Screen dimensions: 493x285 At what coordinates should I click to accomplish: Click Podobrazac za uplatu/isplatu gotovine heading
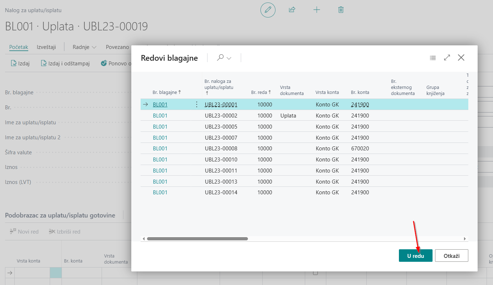pos(60,215)
